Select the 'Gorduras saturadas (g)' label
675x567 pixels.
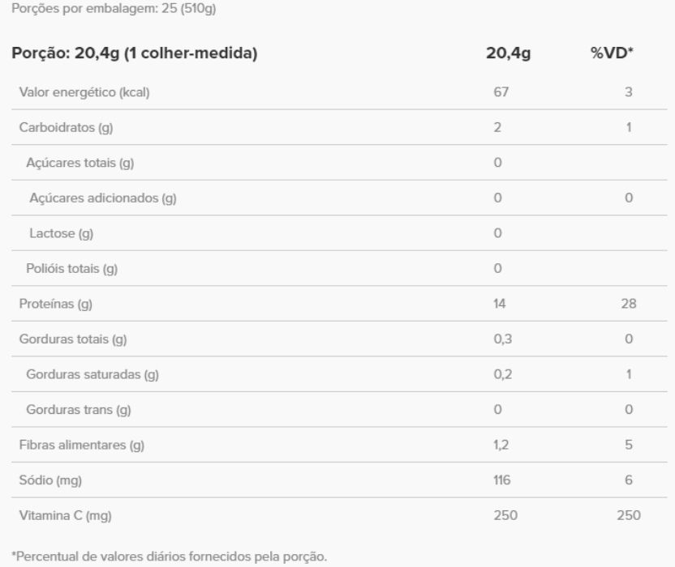point(92,375)
